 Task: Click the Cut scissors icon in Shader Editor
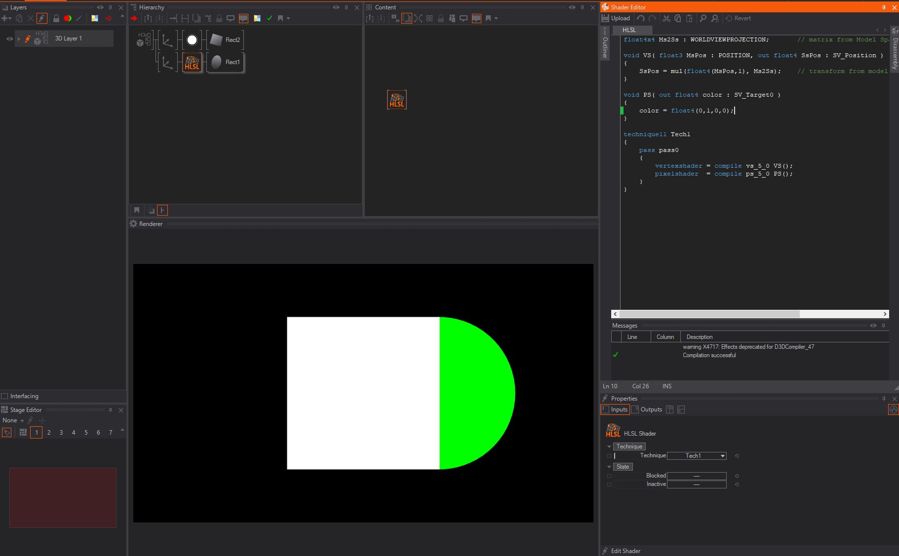pyautogui.click(x=666, y=18)
